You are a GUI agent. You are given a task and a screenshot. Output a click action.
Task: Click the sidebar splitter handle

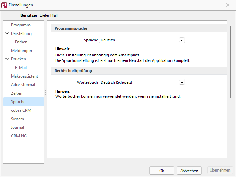point(46,92)
